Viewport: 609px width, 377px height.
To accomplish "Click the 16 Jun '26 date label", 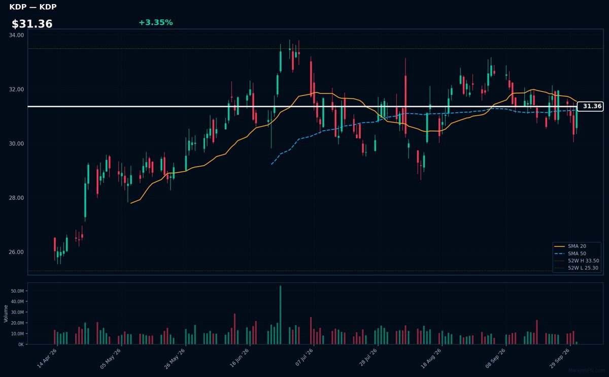I will click(x=239, y=358).
